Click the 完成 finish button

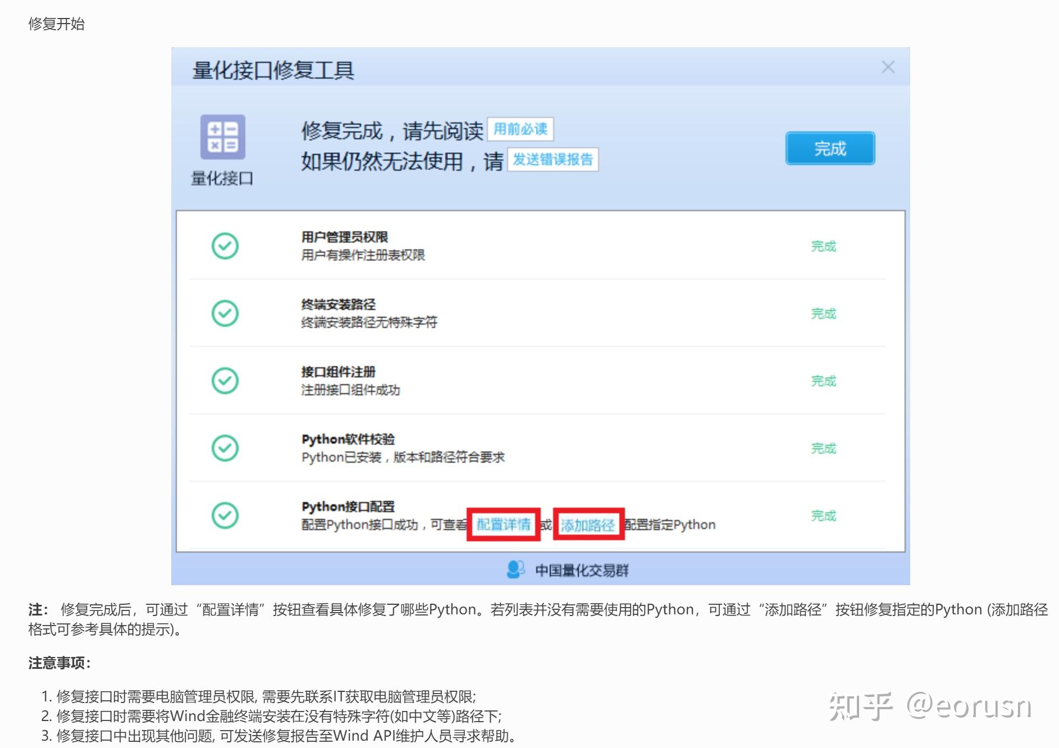point(830,148)
